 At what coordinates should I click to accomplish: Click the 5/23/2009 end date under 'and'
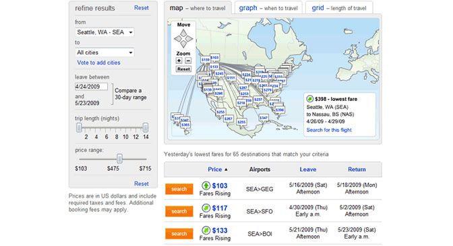click(87, 103)
